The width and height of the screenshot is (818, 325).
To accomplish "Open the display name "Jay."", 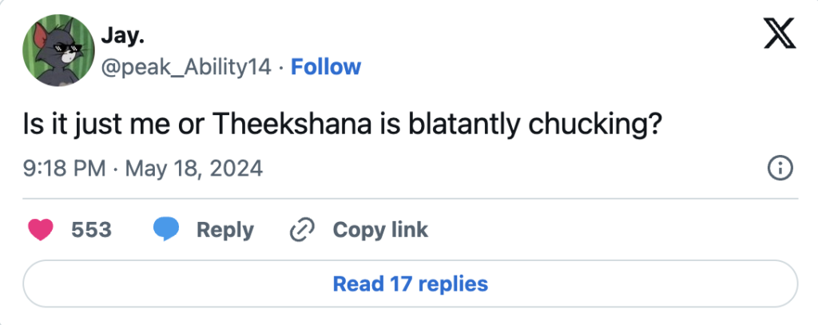I will [117, 34].
